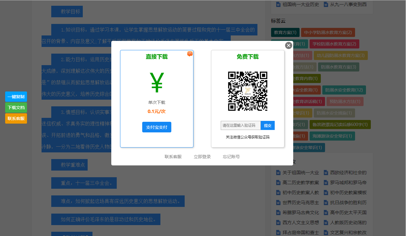Click Word icon beside 拜占庭帝国和查士
The height and width of the screenshot is (236, 406).
278,233
